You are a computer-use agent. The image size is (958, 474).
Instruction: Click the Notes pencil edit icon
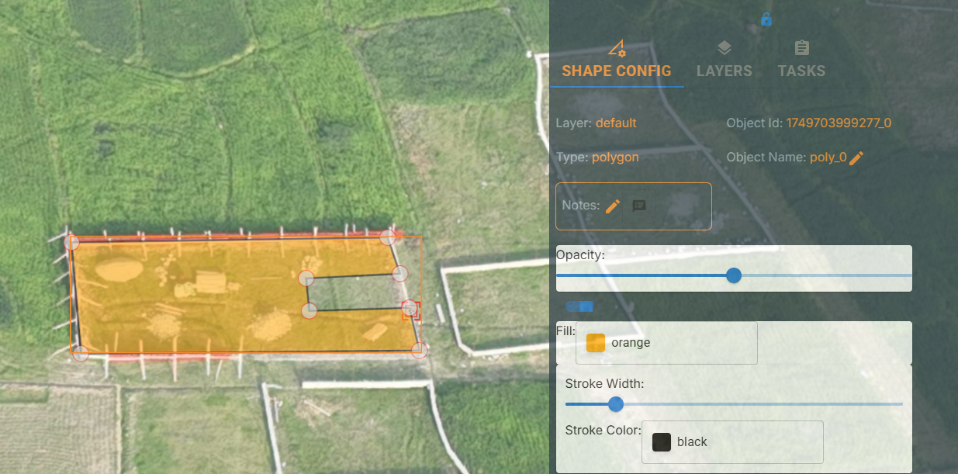pyautogui.click(x=613, y=206)
